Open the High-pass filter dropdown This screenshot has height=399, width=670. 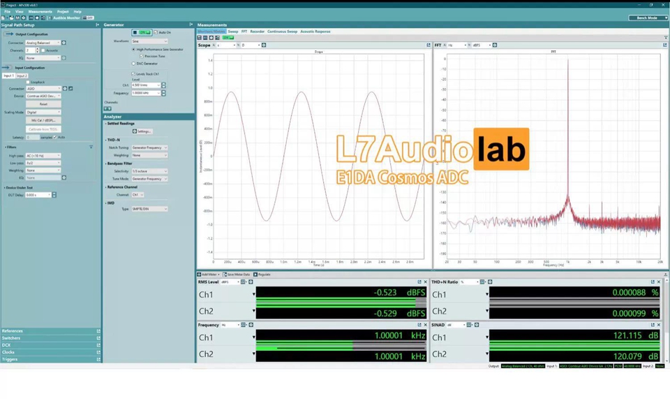coord(43,155)
